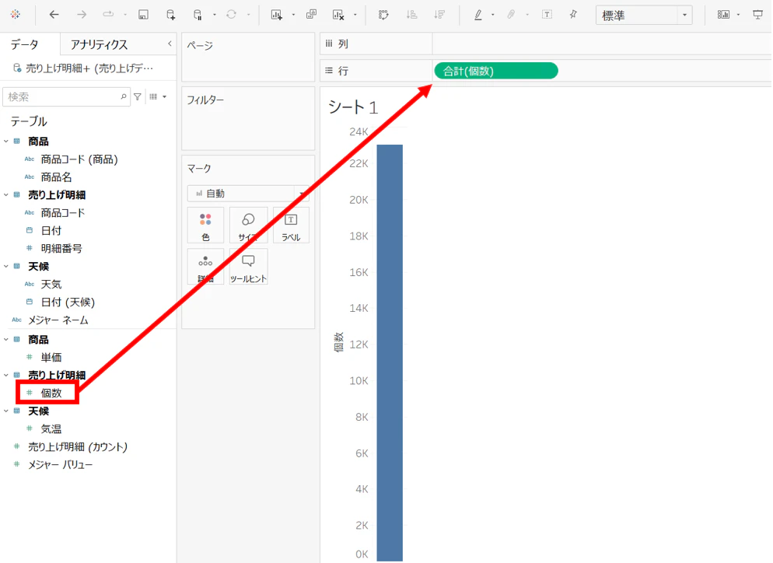Open the 詳細 detail mark card

click(x=205, y=267)
